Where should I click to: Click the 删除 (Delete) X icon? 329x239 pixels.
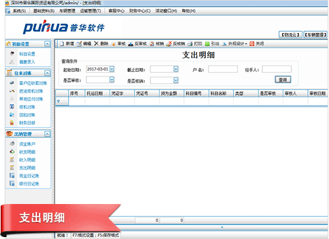pos(96,44)
